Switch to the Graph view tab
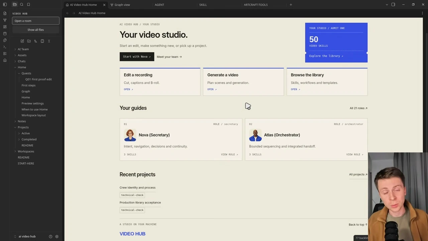Screen dimensions: 428x241 coord(122,5)
